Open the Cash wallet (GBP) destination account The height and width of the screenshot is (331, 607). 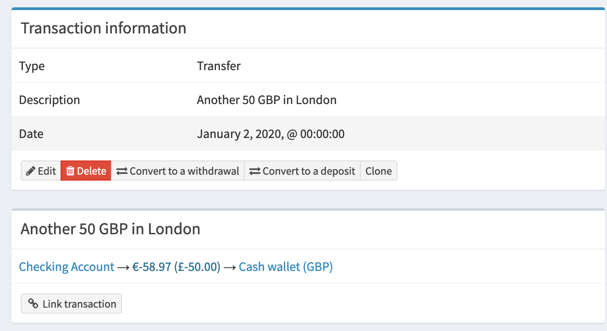pos(285,266)
